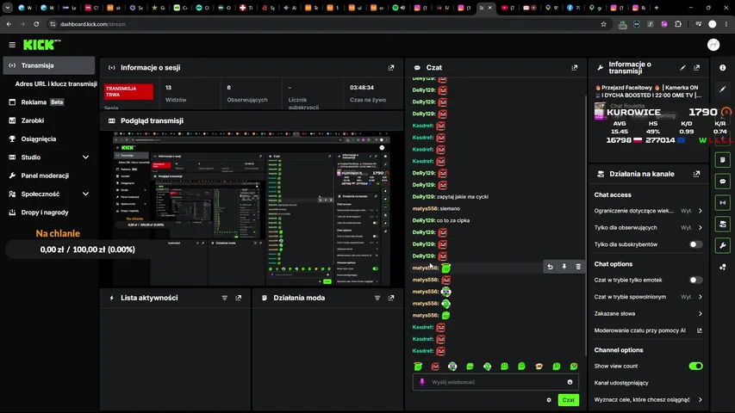Open Czat w trybie spowolnionym settings

click(x=648, y=297)
